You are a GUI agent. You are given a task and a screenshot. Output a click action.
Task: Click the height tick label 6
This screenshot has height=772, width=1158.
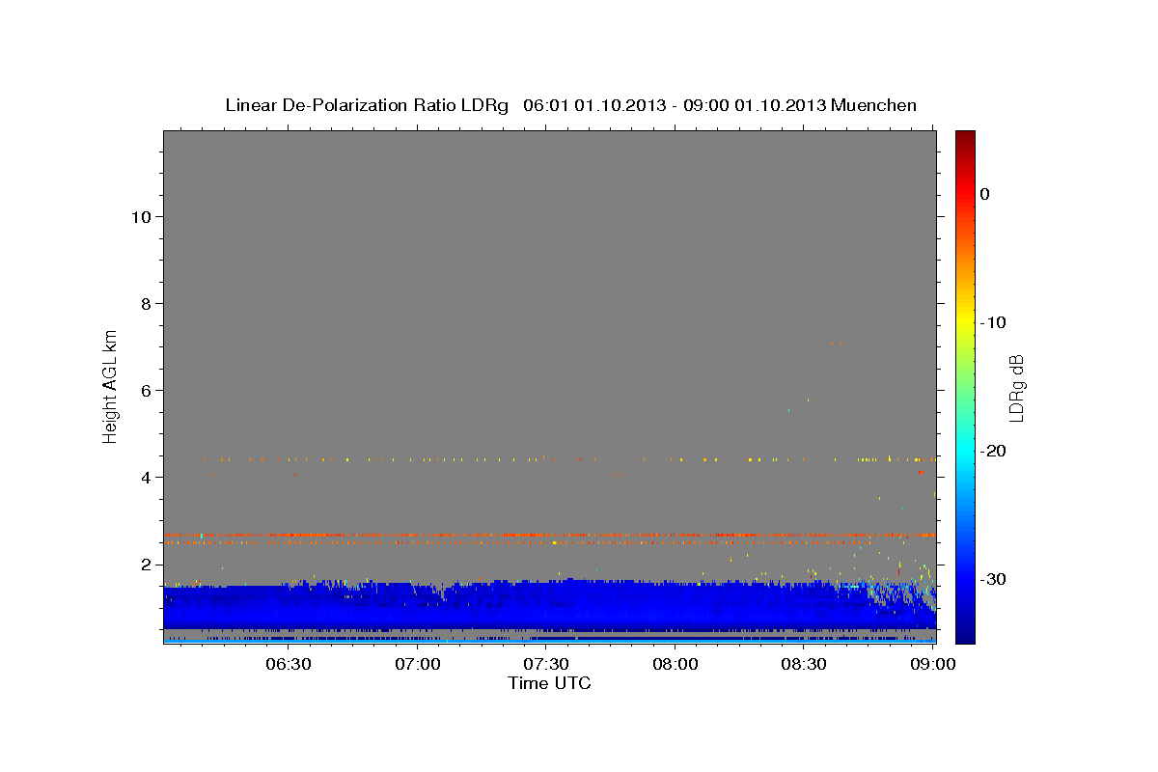(146, 390)
